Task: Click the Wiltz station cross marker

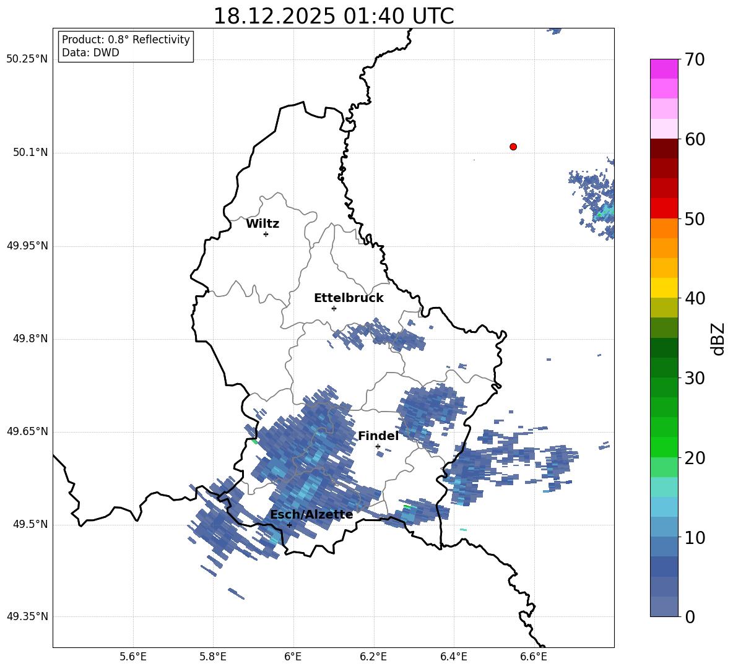Action: tap(266, 234)
